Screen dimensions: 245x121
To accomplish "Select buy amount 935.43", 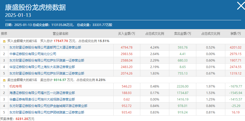I will (127, 112).
